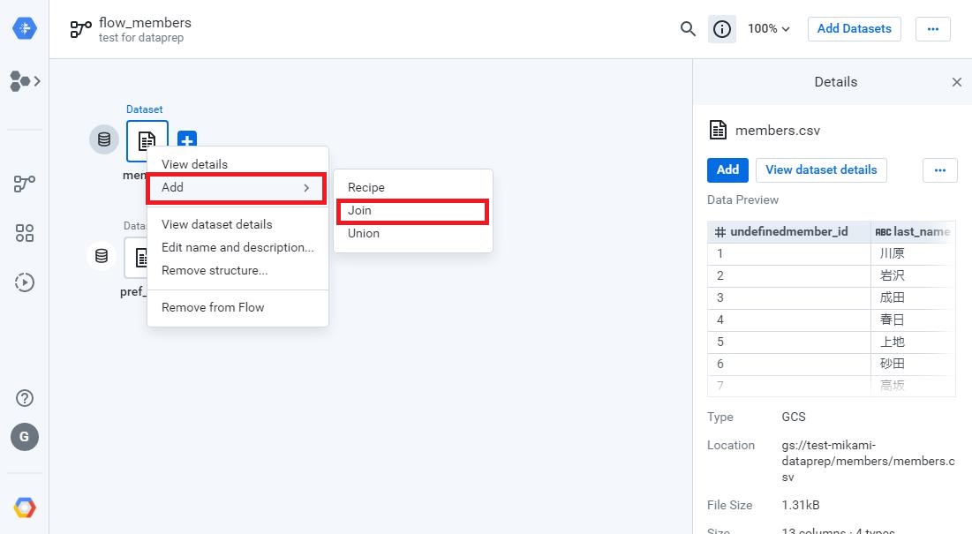Image resolution: width=972 pixels, height=534 pixels.
Task: Click the G account avatar circle
Action: tap(24, 437)
